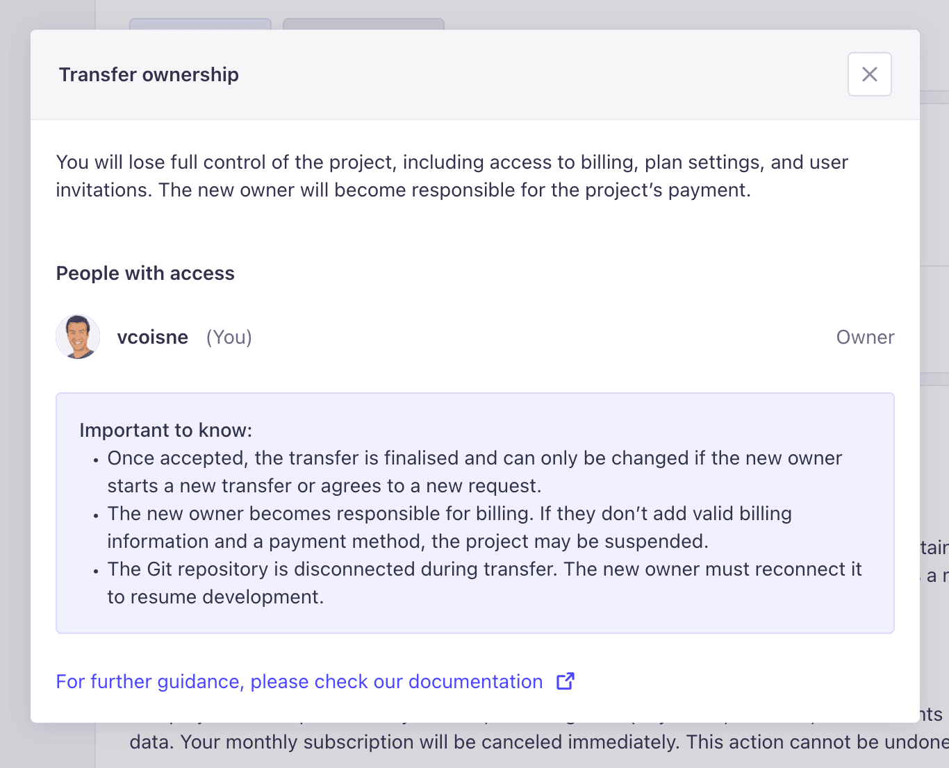Click the People with access heading
This screenshot has width=949, height=768.
click(x=145, y=274)
